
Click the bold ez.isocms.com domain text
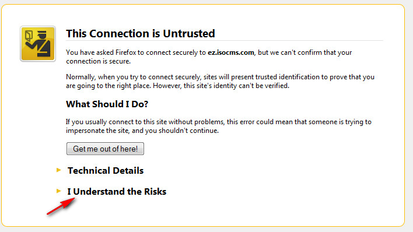coord(231,52)
